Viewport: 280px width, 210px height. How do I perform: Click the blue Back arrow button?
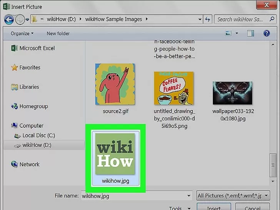pyautogui.click(x=9, y=20)
